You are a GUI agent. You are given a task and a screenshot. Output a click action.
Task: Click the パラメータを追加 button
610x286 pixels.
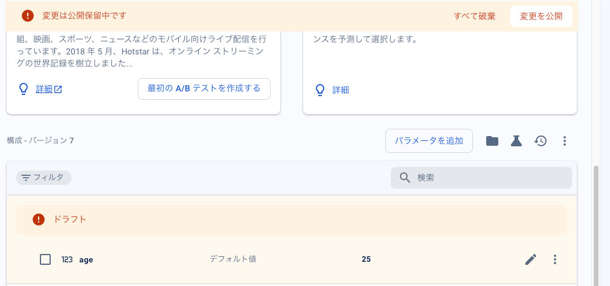pos(429,141)
